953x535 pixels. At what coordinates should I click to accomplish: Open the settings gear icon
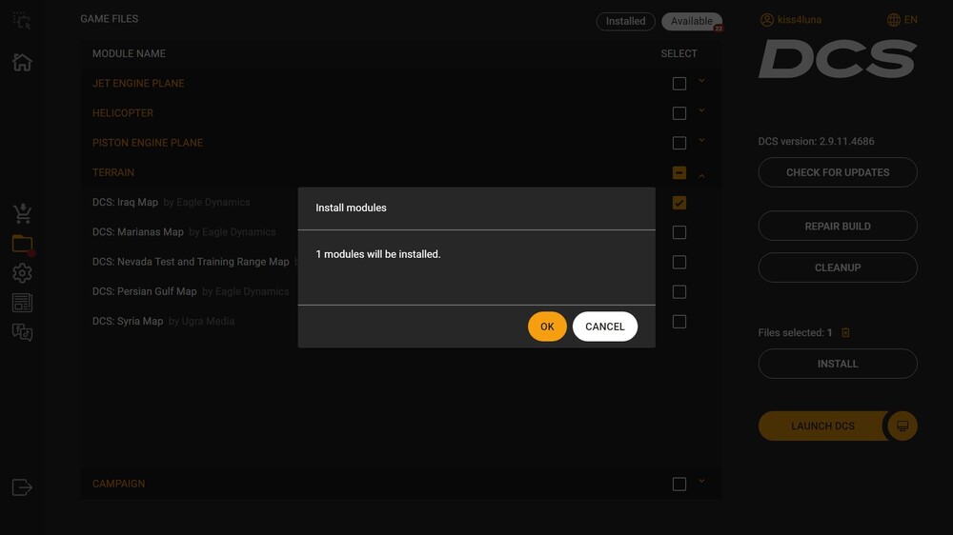[x=23, y=273]
